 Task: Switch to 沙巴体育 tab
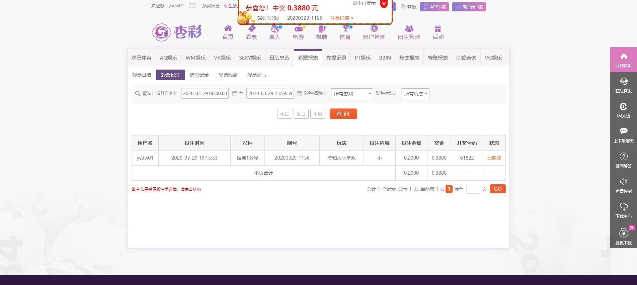[141, 58]
